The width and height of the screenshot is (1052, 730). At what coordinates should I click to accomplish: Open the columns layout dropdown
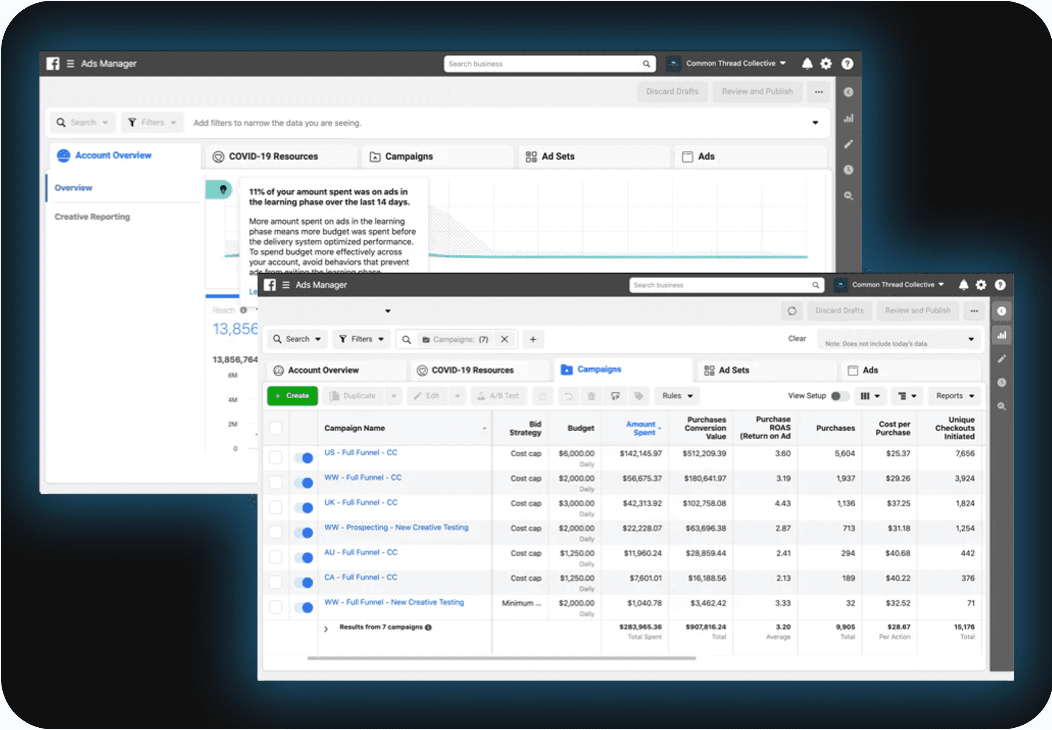870,396
